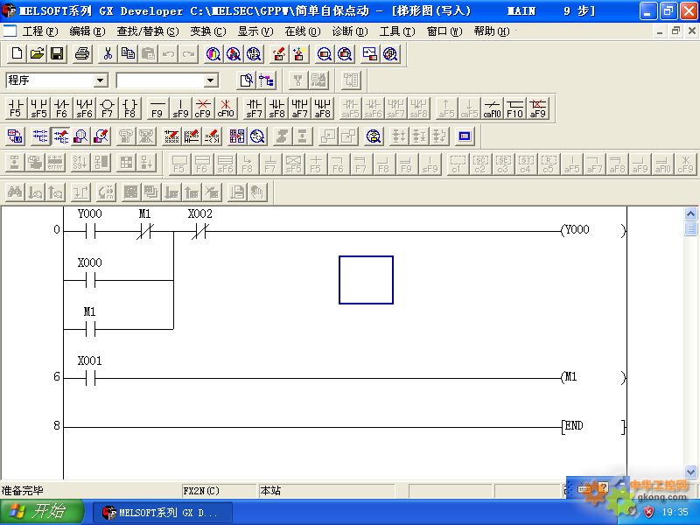
Task: Click the New project icon
Action: coord(17,53)
